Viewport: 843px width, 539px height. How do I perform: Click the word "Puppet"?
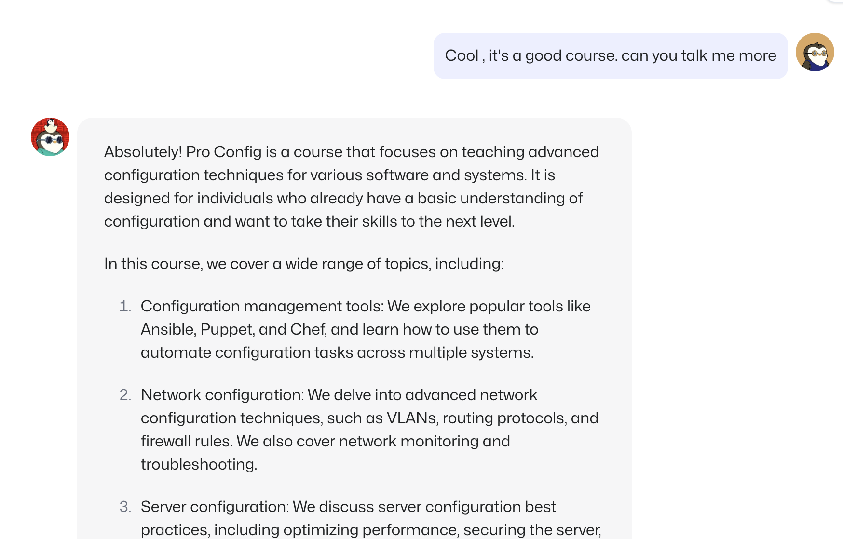point(227,329)
